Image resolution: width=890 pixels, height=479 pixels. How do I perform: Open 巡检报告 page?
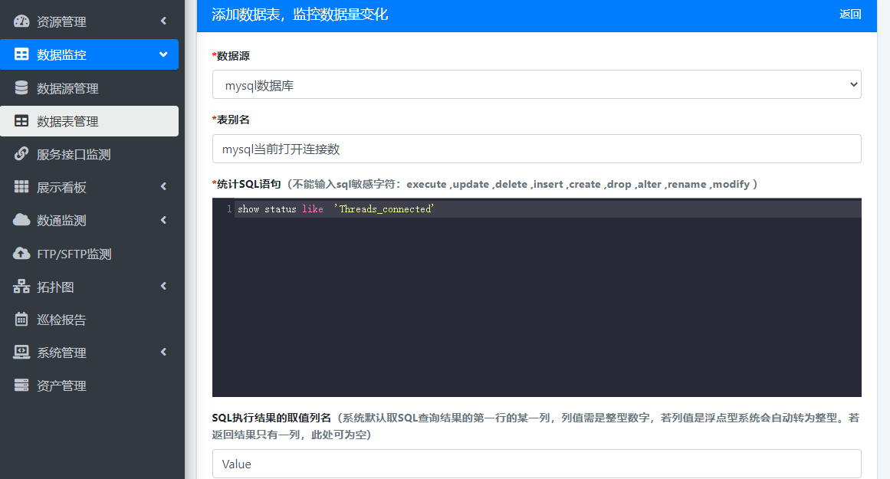[89, 319]
